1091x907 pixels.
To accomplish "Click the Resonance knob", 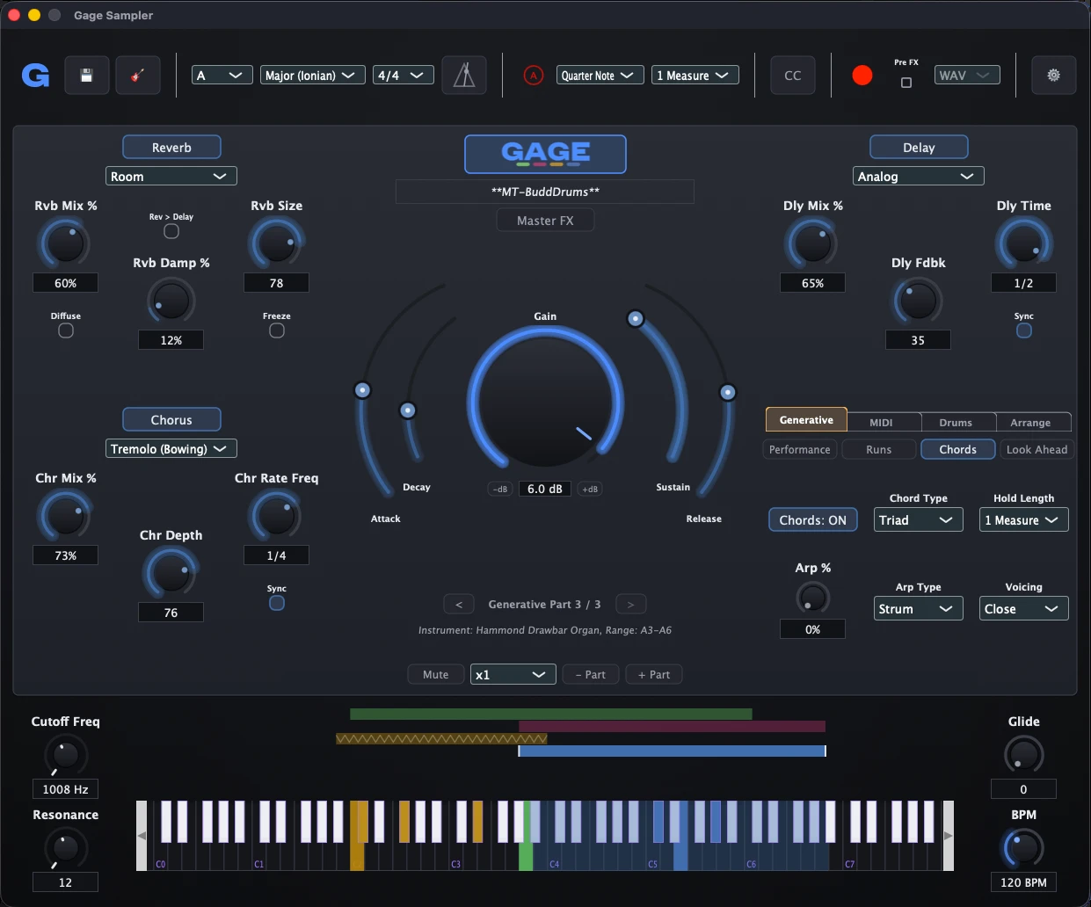I will pyautogui.click(x=65, y=848).
